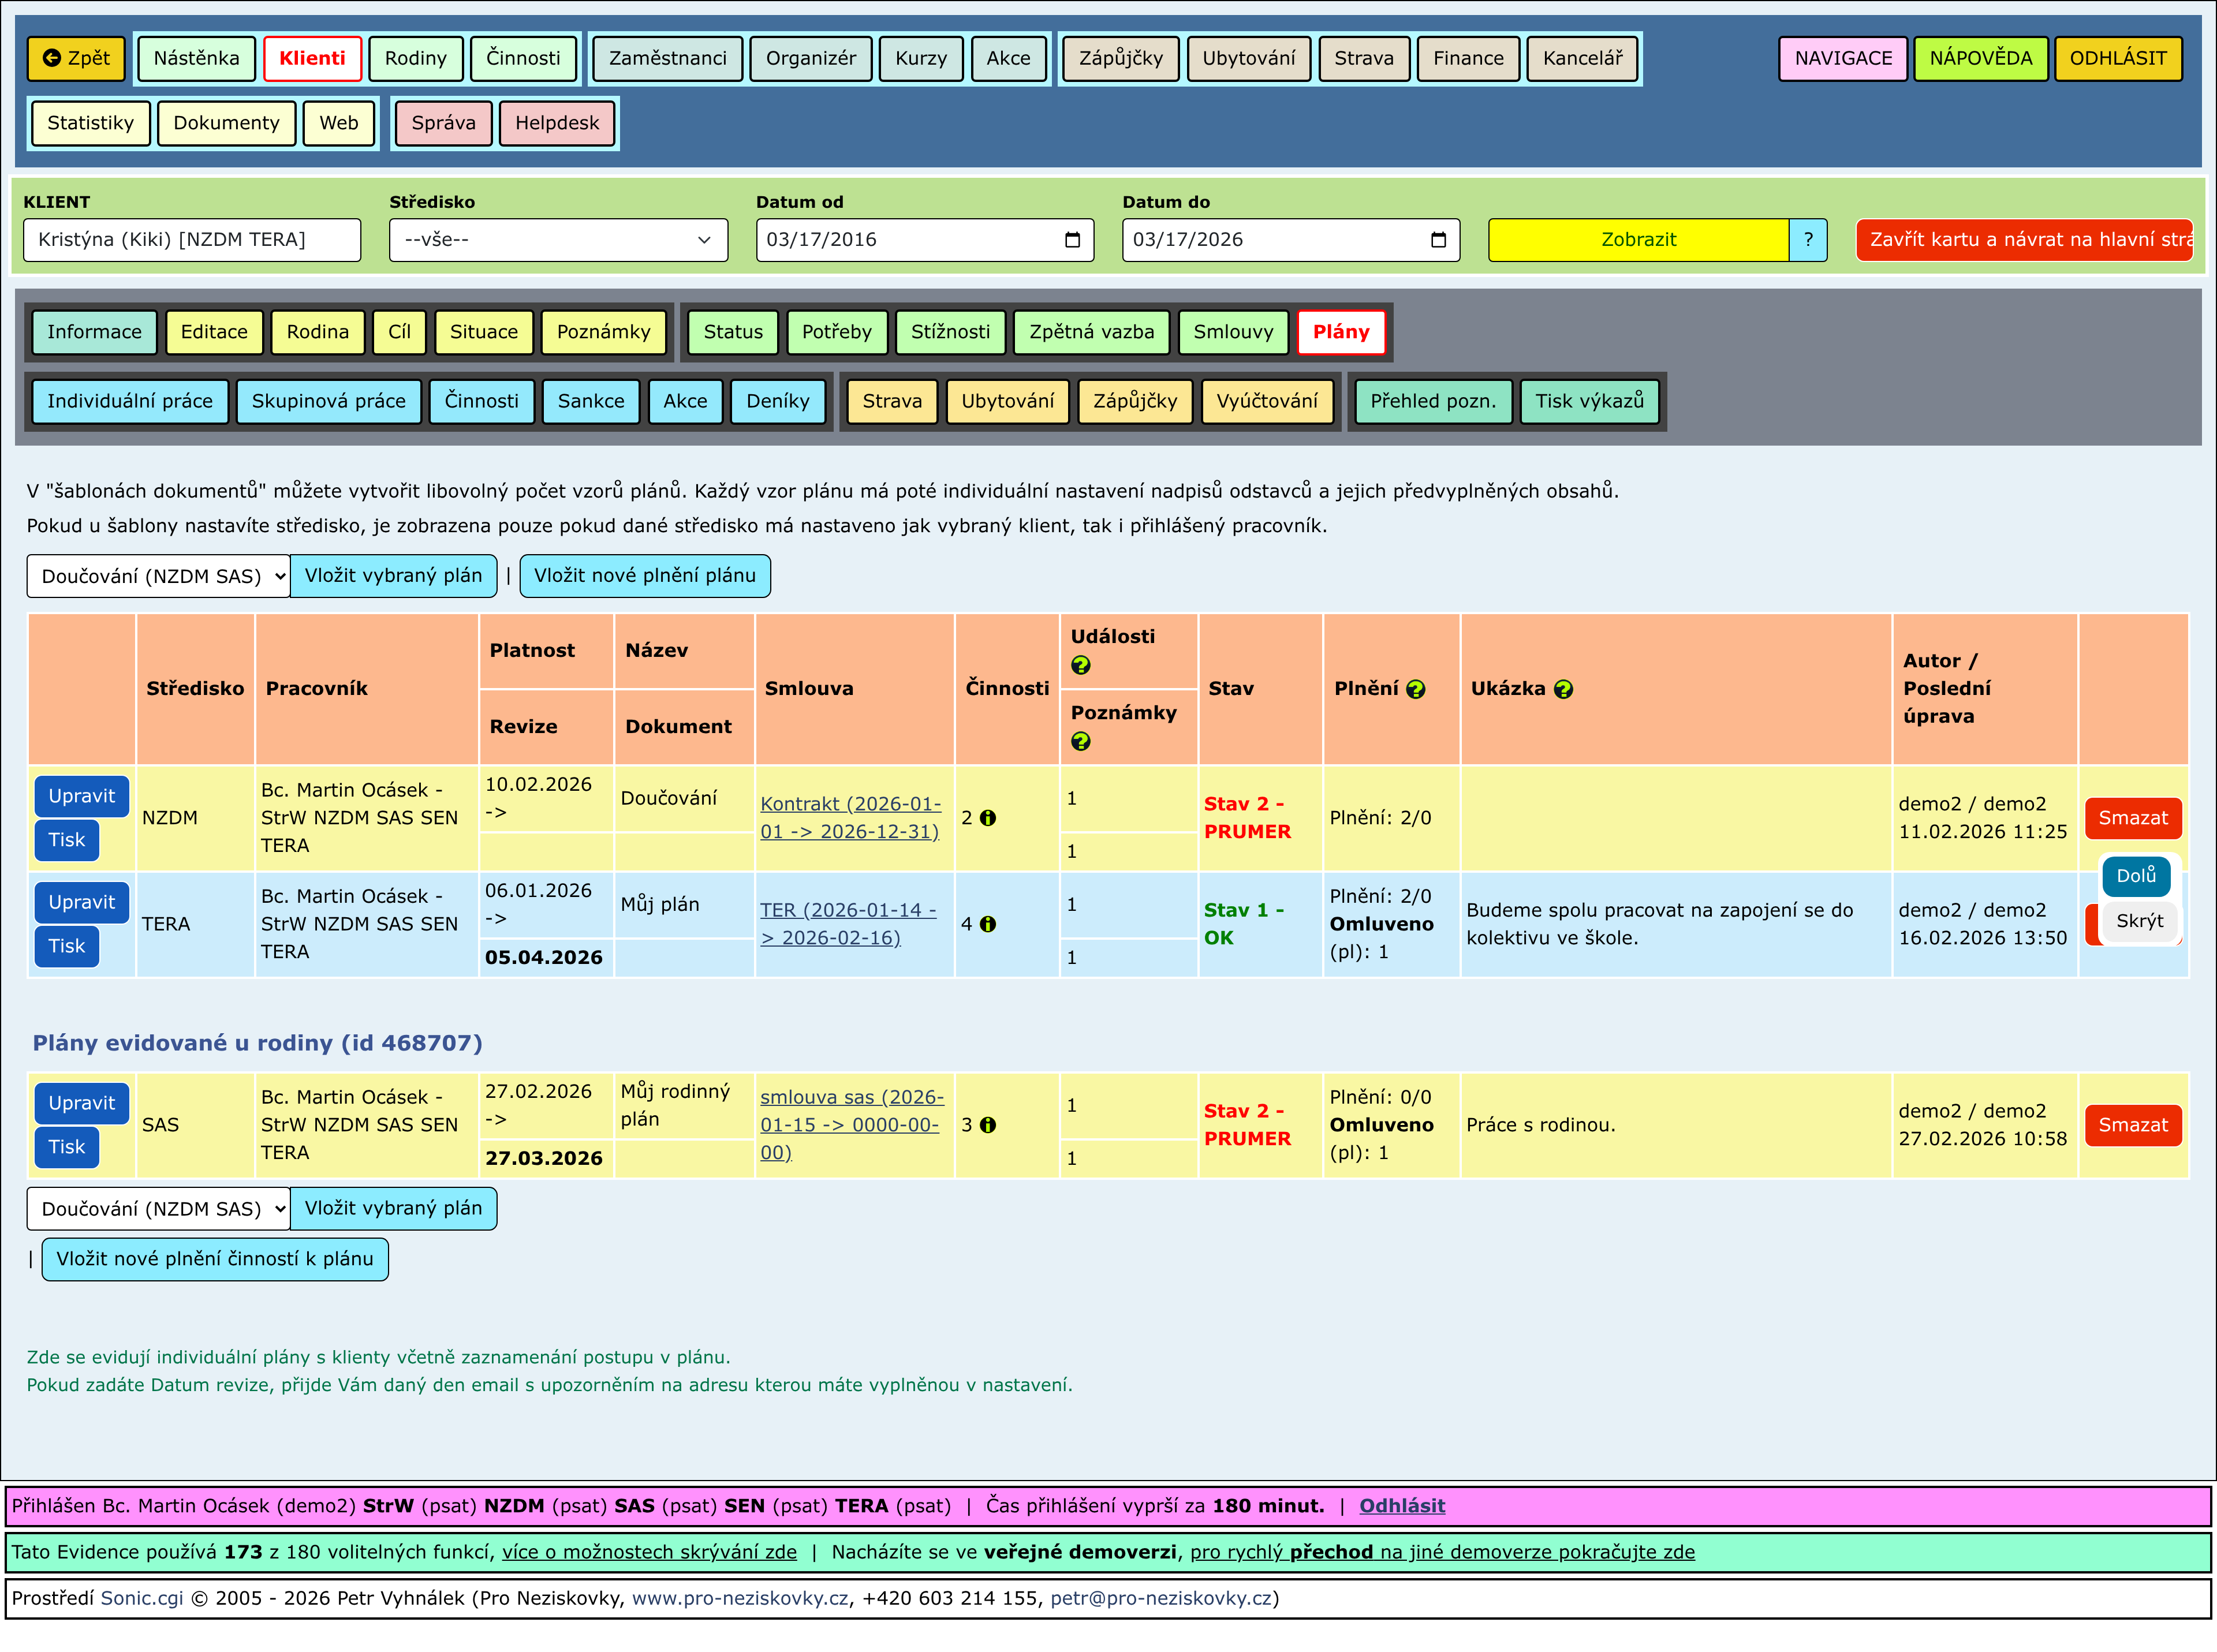Click the KLIENT name input field
Screen dimensions: 2217x1652
(x=191, y=240)
